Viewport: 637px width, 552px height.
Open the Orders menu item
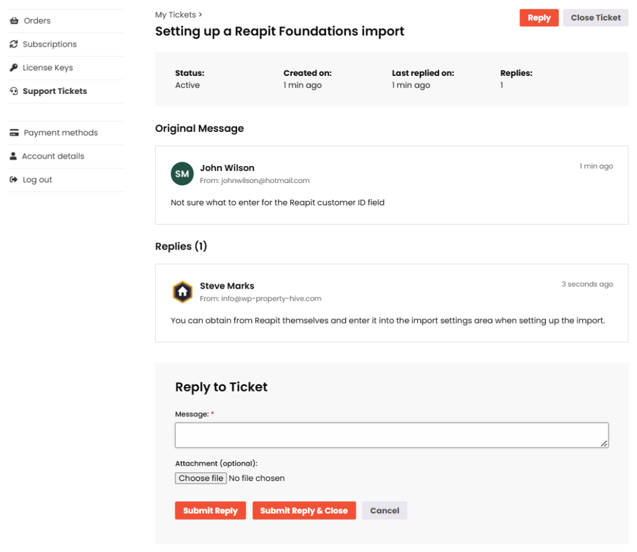65,21
